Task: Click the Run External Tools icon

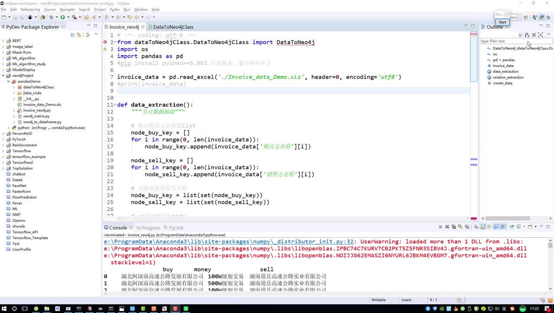Action: coord(74,17)
